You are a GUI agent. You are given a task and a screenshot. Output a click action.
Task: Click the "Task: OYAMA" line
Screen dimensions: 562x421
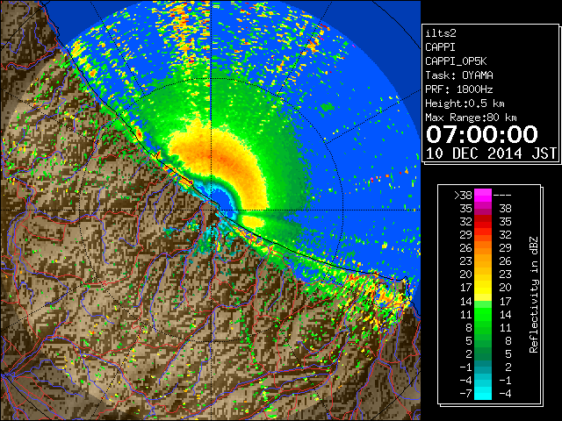coord(459,75)
